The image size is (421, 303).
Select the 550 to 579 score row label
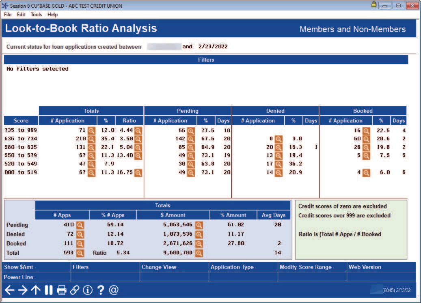click(21, 155)
